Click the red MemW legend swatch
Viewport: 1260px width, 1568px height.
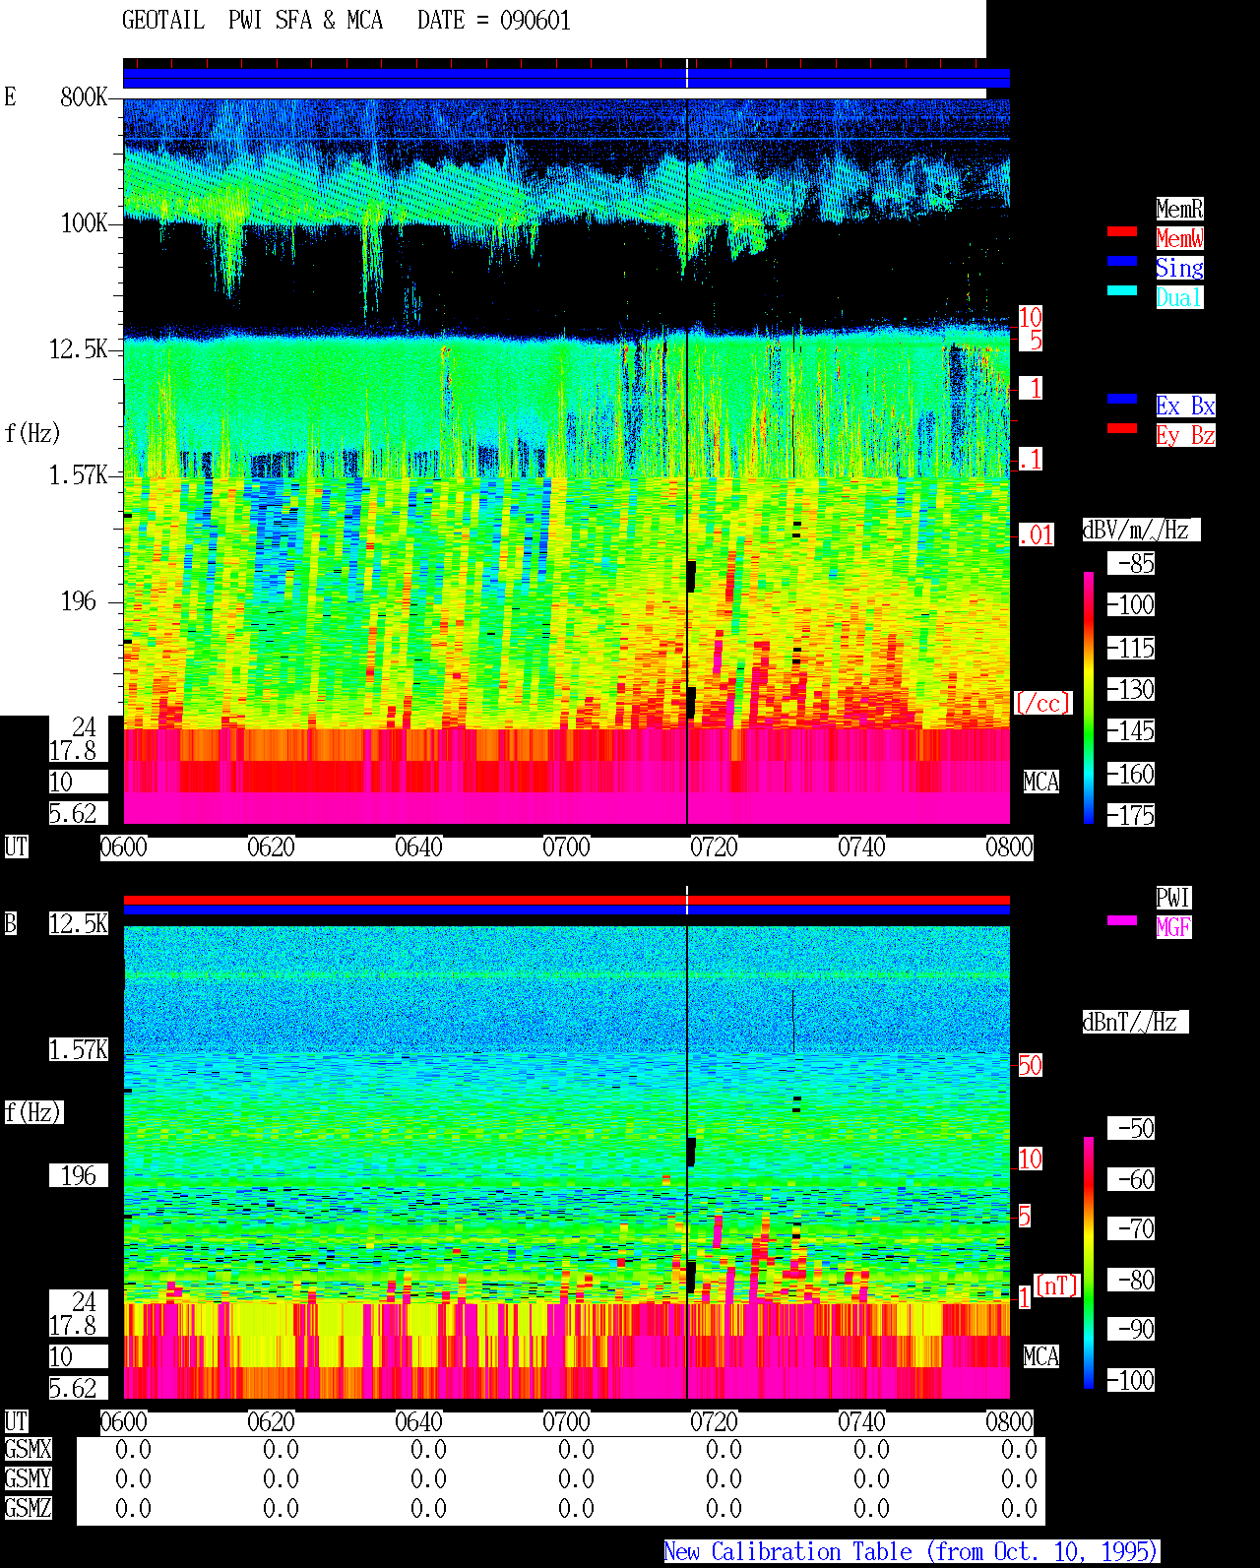tap(1122, 231)
